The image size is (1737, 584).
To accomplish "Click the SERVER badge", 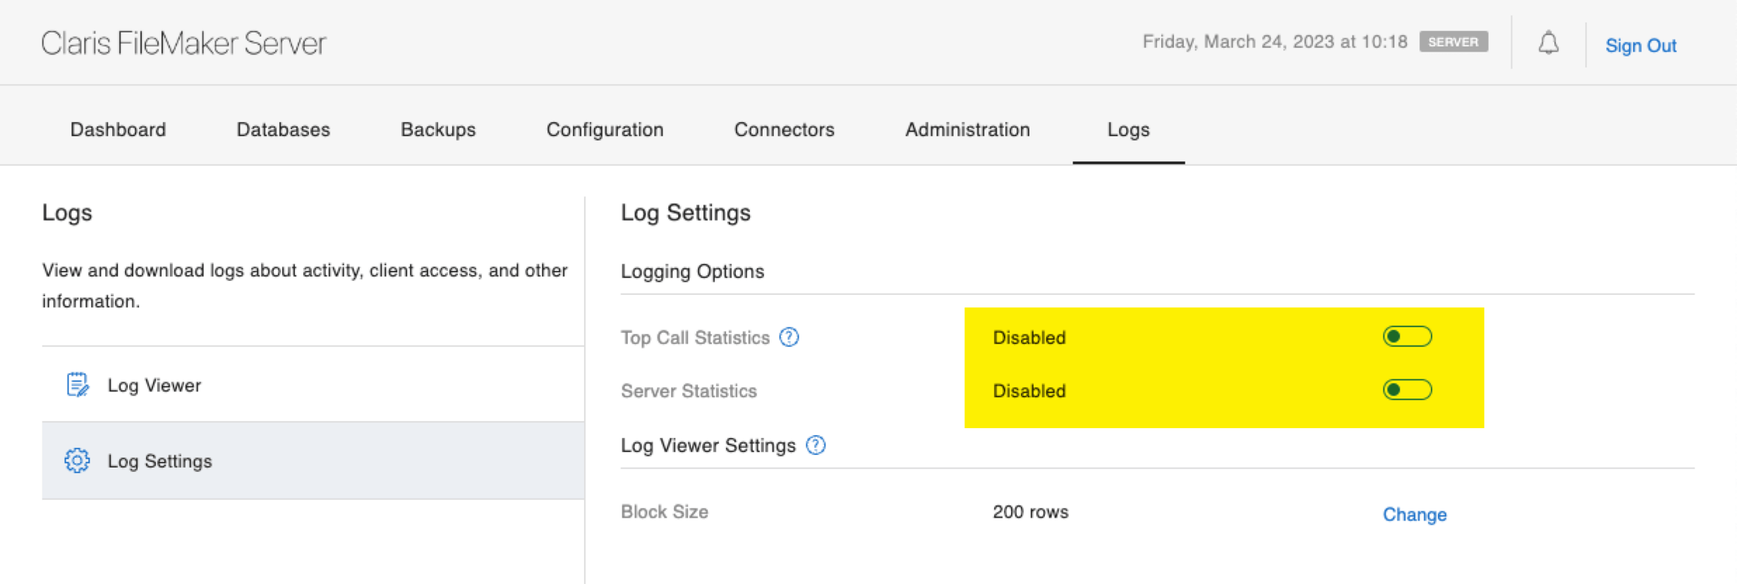I will (1453, 42).
